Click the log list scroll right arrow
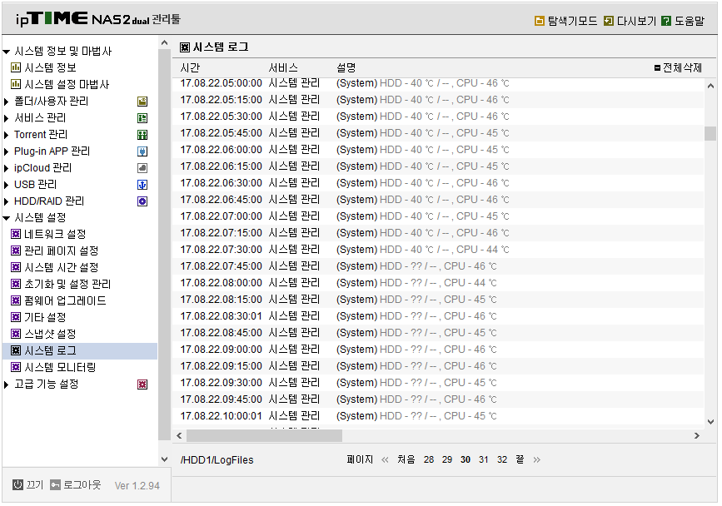Image resolution: width=722 pixels, height=506 pixels. click(697, 435)
